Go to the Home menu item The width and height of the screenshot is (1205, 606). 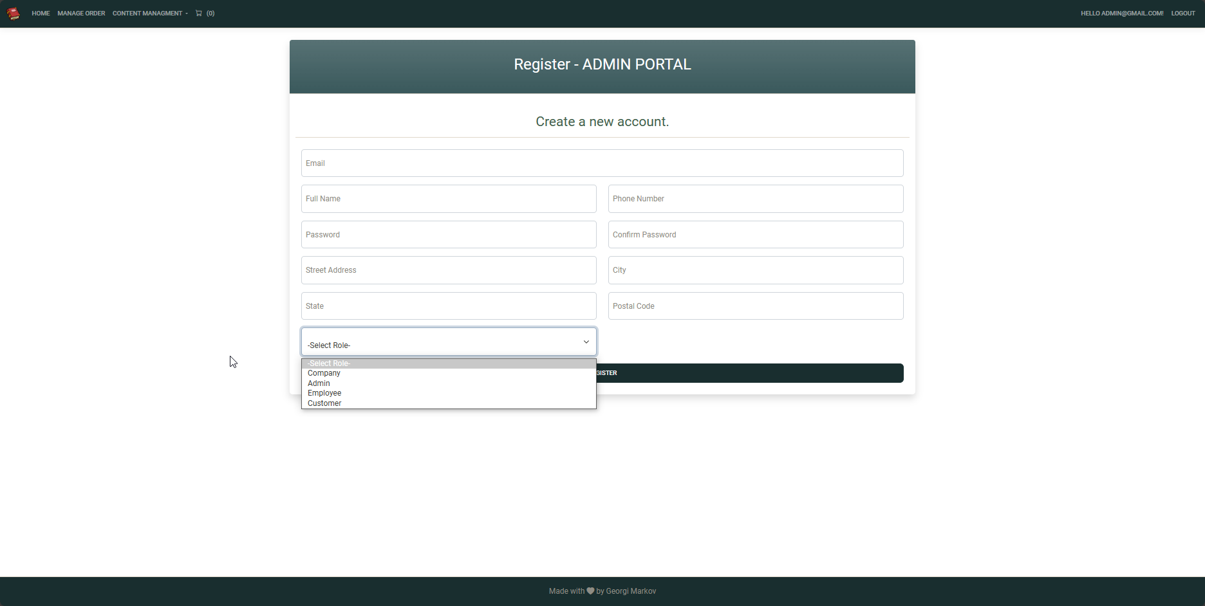(x=41, y=13)
